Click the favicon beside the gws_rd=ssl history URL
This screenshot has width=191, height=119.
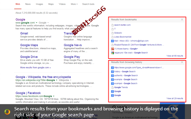click(113, 68)
